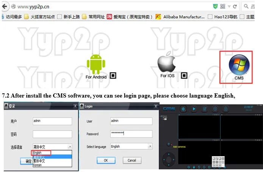
Task: Open the QR code icon in address bar
Action: coord(222,6)
